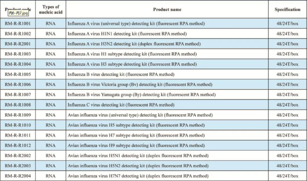
Task: Select product code RM-R-R2004 cell
Action: 18,176
